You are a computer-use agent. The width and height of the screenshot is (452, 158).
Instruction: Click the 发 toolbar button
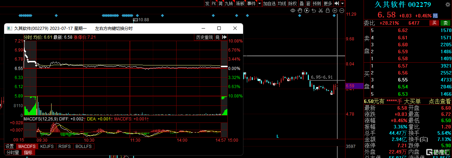click(x=207, y=3)
